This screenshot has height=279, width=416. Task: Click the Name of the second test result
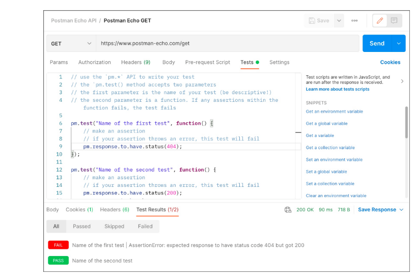tap(102, 261)
